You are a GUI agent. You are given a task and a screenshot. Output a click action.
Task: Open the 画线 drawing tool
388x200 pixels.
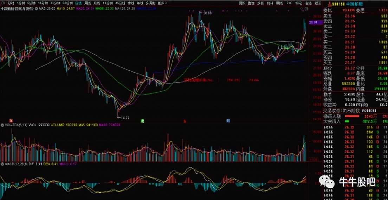(279, 4)
